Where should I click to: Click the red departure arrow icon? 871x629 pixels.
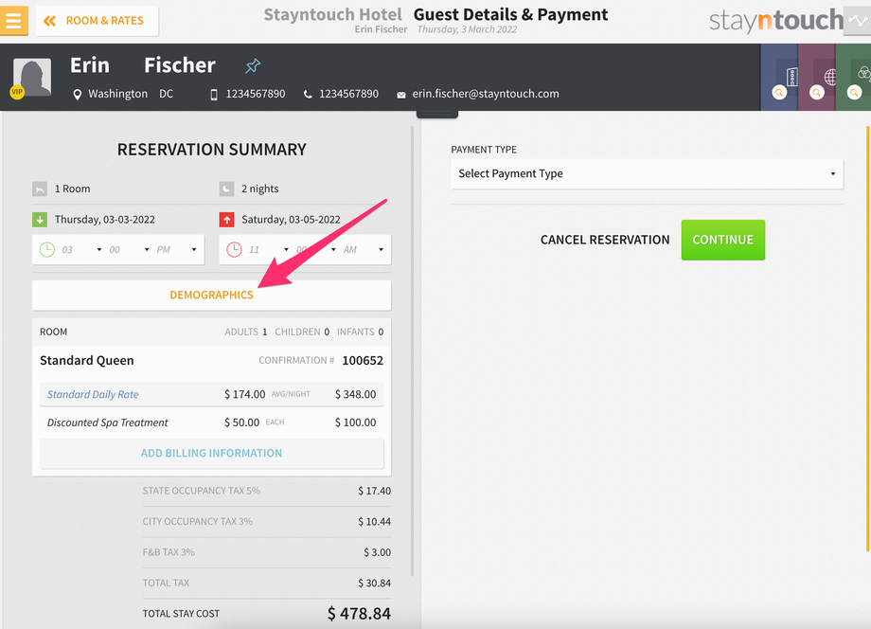click(226, 220)
